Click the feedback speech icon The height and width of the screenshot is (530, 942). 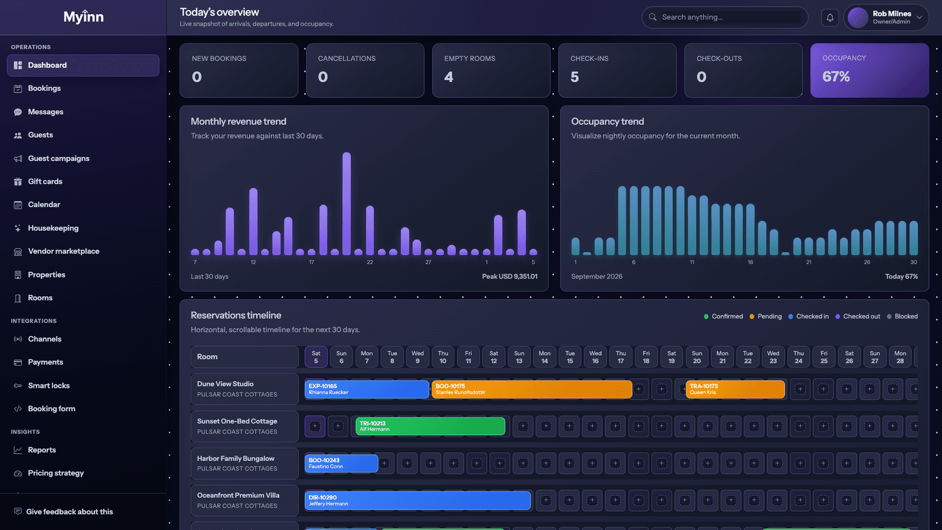click(x=18, y=511)
